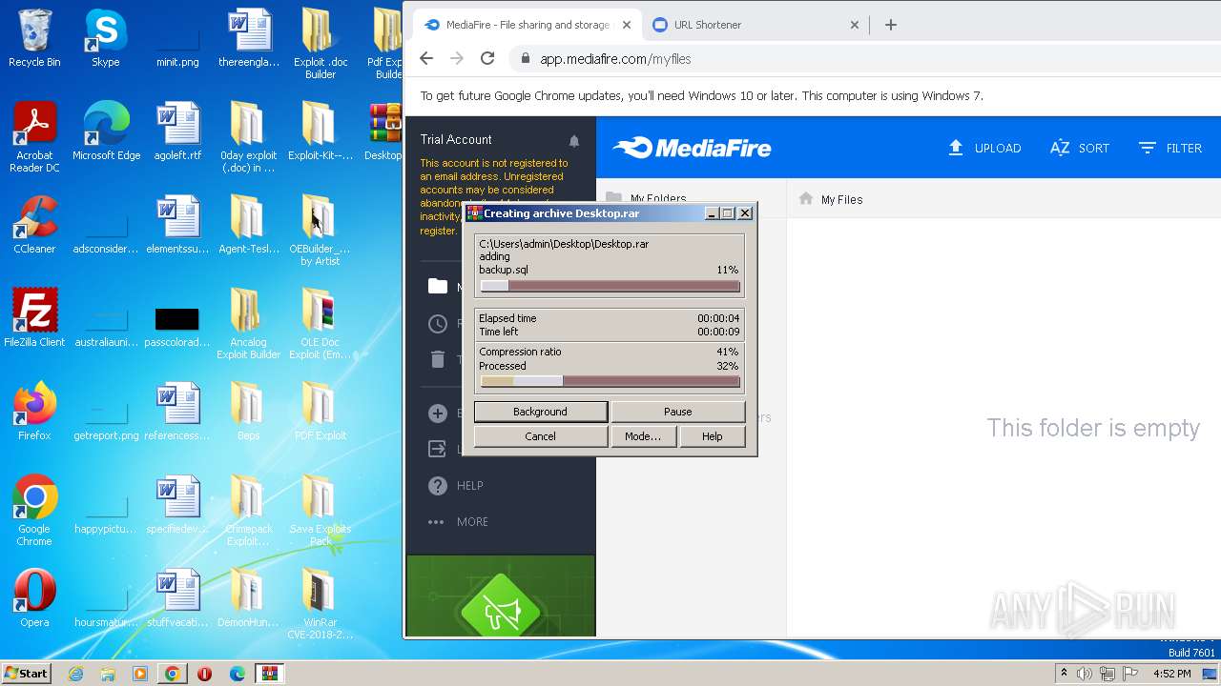Screen dimensions: 1221x686
Task: Click the recent clock icon in sidebar
Action: coord(438,323)
